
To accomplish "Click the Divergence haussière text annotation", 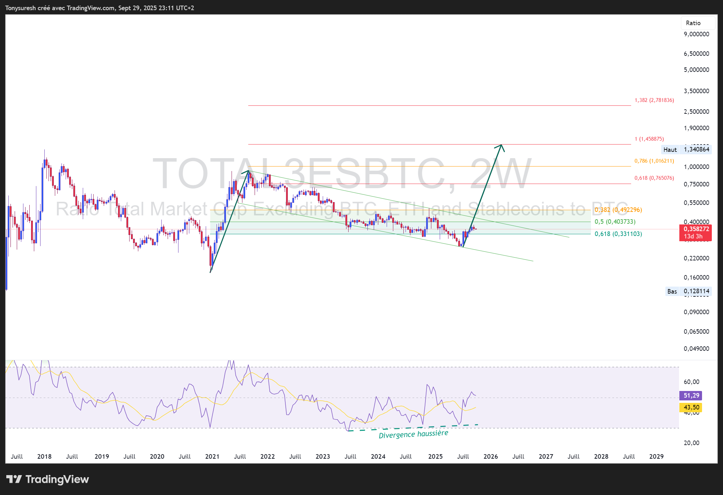I will coord(413,434).
